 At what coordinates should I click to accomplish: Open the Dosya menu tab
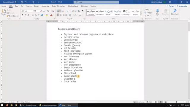[4, 6]
